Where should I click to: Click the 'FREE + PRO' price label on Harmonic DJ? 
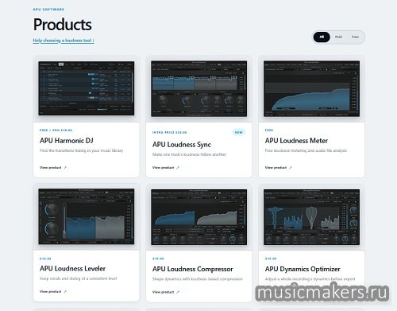click(x=56, y=130)
